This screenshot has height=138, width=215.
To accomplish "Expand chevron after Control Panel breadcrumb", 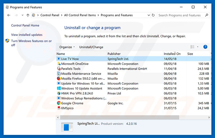I will (x=62, y=15).
